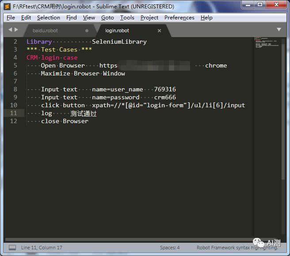Click the Sublime Text app icon in title bar
The width and height of the screenshot is (290, 256).
(7, 7)
